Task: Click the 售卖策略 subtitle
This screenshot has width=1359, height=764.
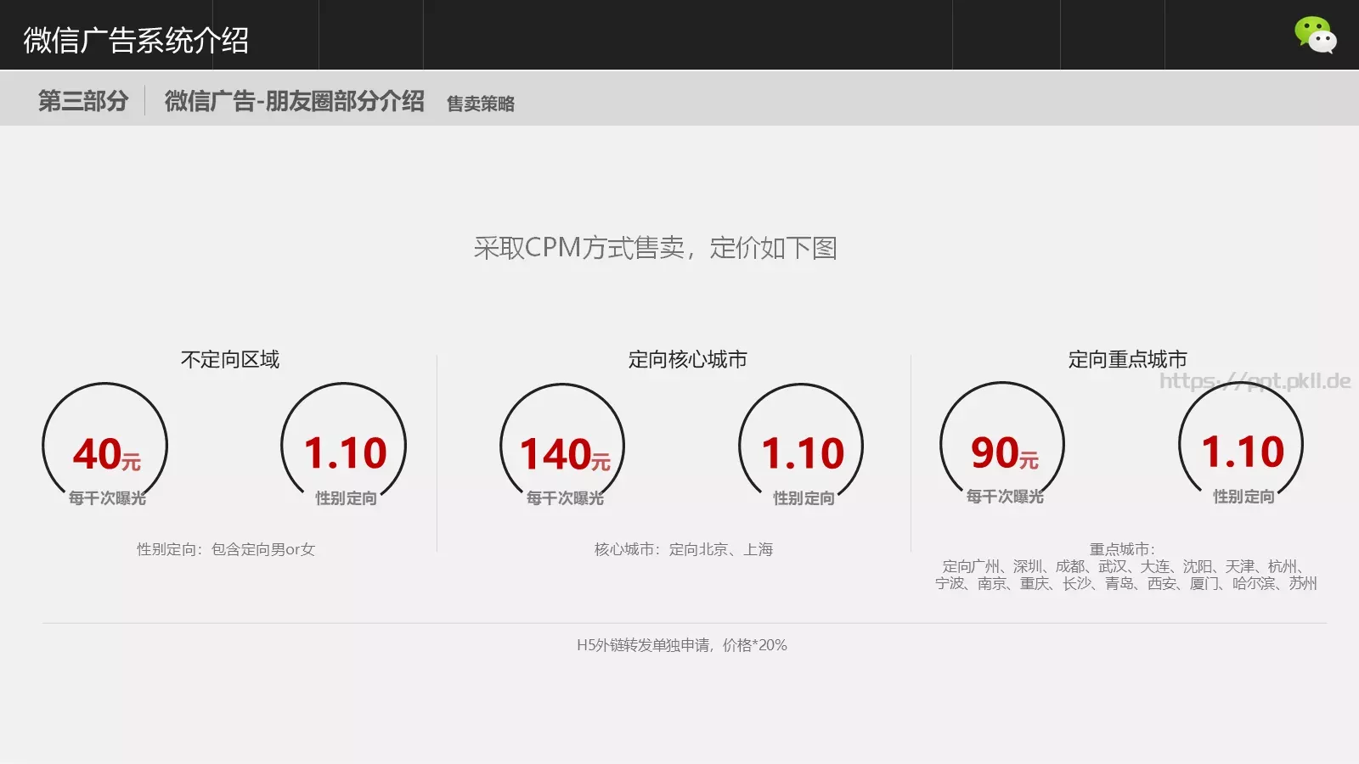Action: pos(481,104)
